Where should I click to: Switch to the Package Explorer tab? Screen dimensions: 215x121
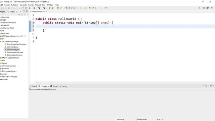point(3,12)
